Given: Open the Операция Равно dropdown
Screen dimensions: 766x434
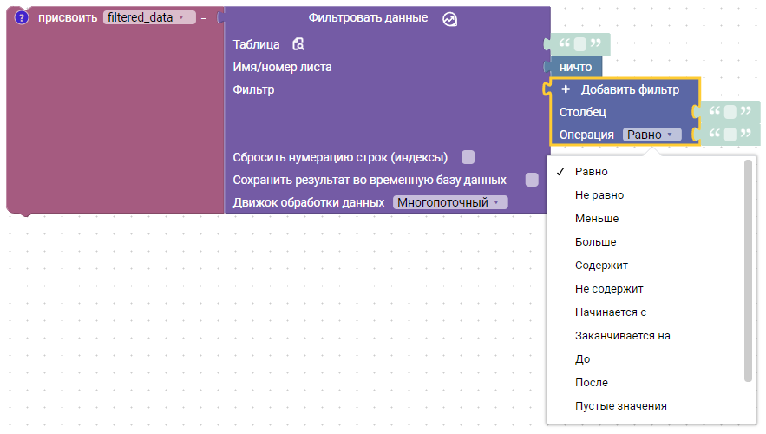Looking at the screenshot, I should (x=651, y=135).
